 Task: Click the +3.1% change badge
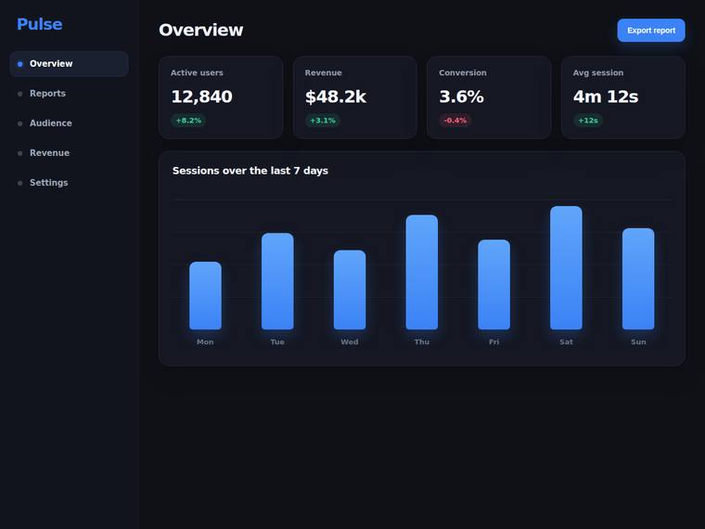pos(323,121)
